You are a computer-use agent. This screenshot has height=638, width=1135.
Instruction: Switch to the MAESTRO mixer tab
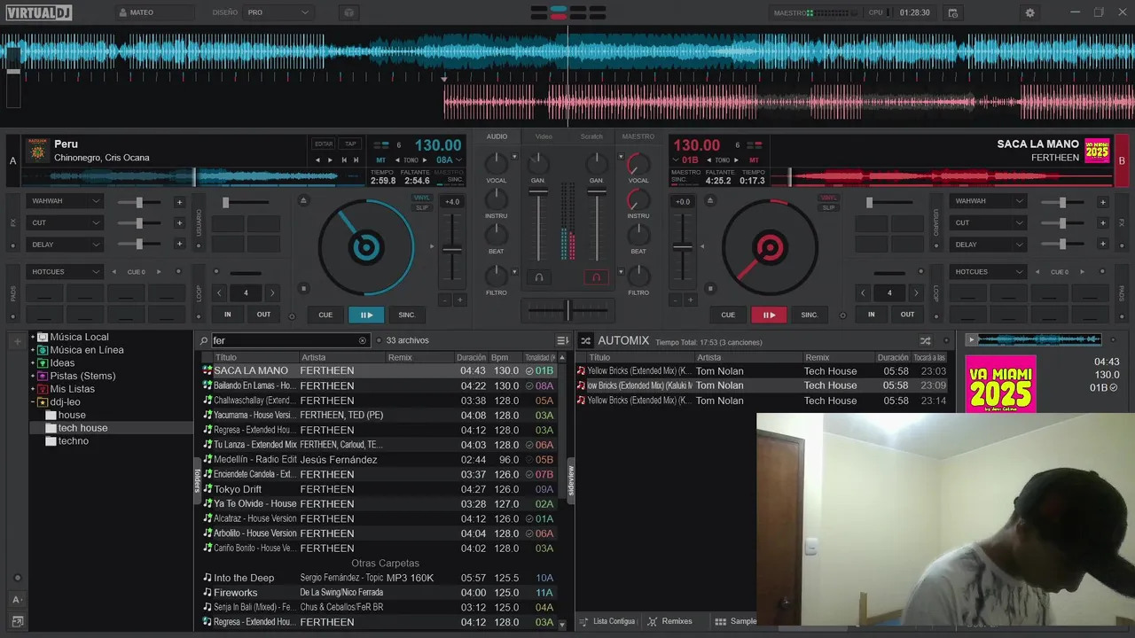638,136
